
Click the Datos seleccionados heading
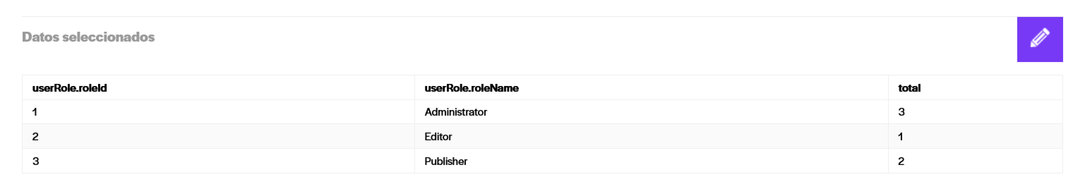(x=88, y=37)
